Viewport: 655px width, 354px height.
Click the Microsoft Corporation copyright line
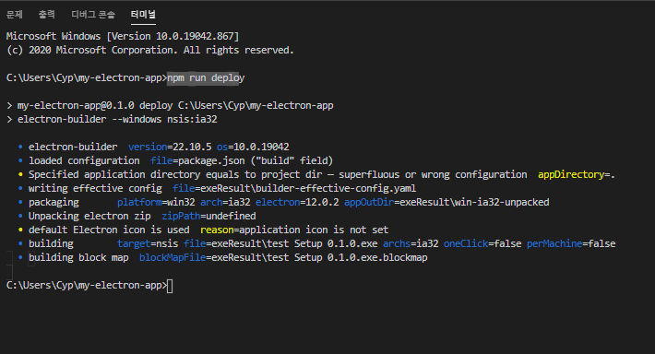click(150, 50)
